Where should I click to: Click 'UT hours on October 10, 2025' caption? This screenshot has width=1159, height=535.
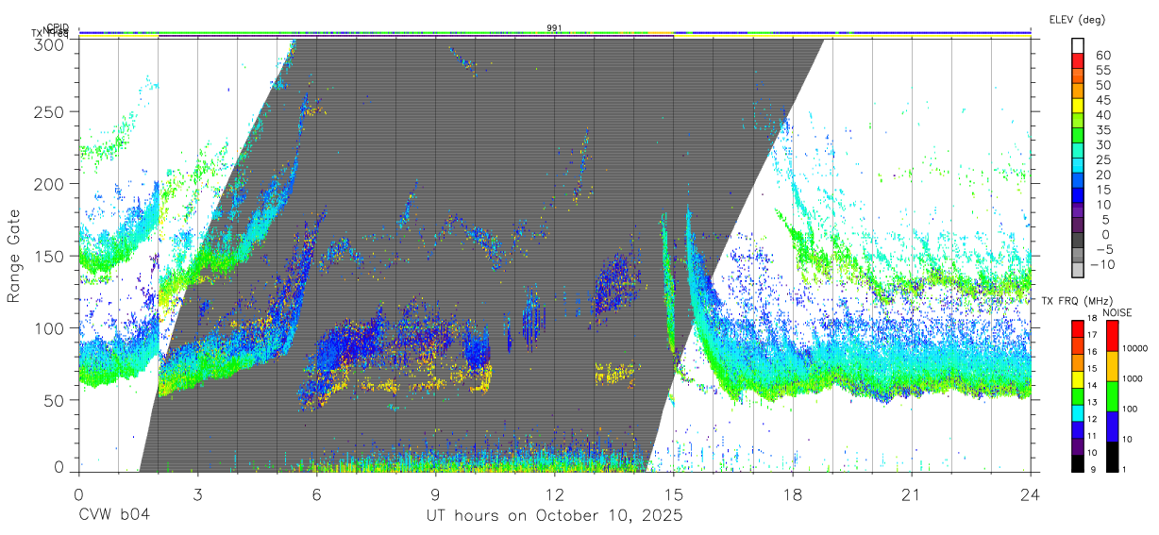click(554, 516)
